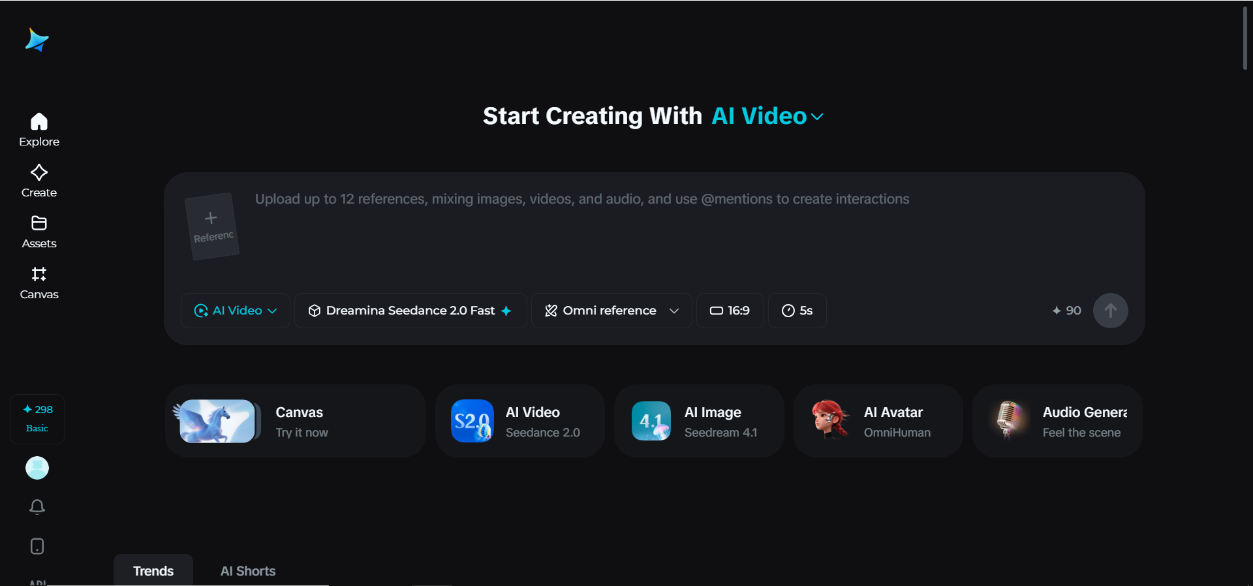This screenshot has height=586, width=1253.
Task: Click the submit arrow button
Action: click(x=1110, y=311)
